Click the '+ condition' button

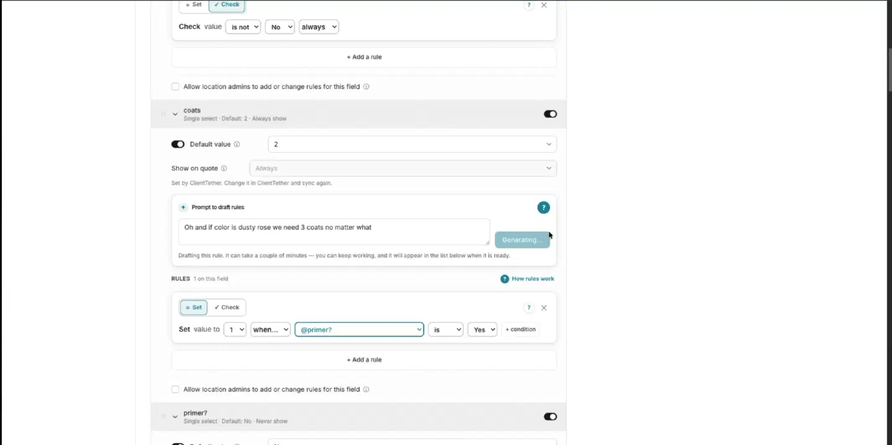pos(520,329)
